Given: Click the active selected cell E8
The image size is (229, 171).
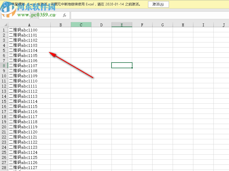Looking at the screenshot, I should click(122, 65).
